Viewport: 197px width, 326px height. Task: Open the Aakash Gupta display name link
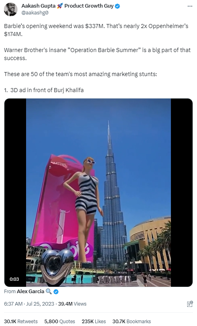click(39, 6)
